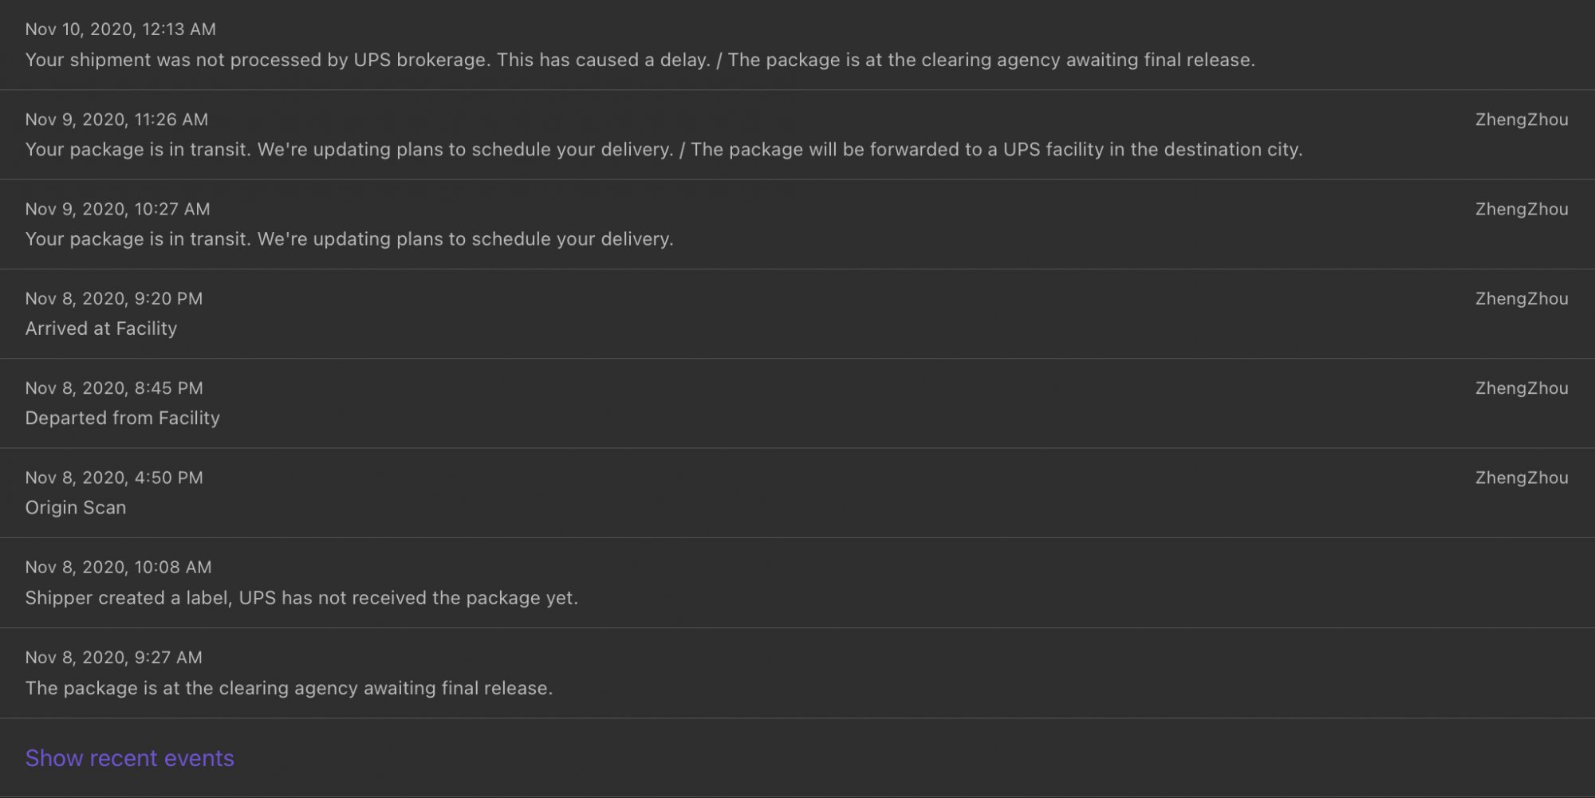
Task: Click ZhengZhou beside Departed from Facility
Action: point(1522,388)
